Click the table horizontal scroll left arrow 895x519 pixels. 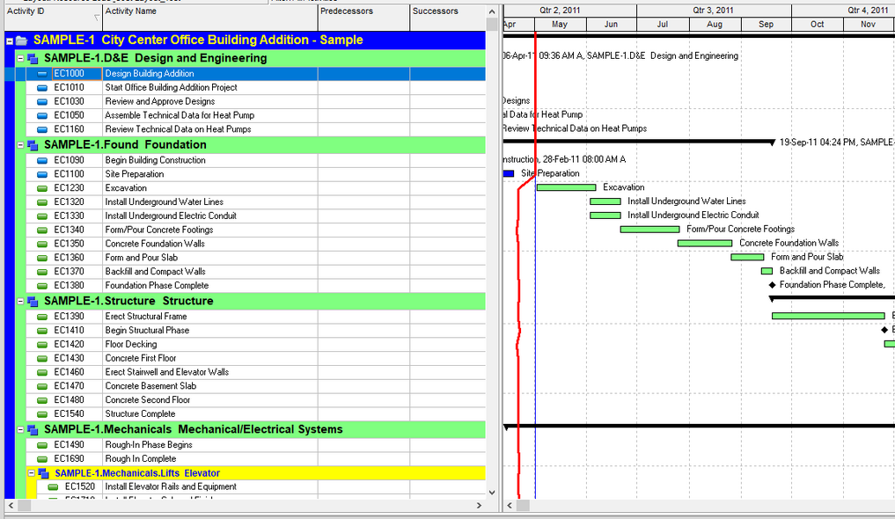[11, 505]
